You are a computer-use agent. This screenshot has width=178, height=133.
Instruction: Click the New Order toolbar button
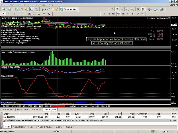click(x=47, y=9)
